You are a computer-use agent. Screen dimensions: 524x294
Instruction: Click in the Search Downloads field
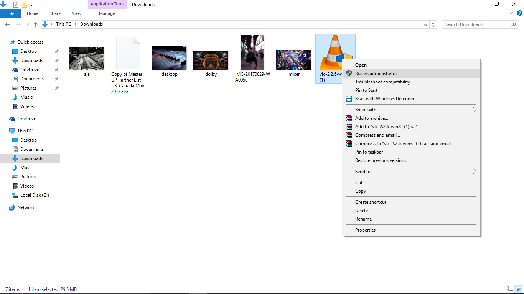481,24
